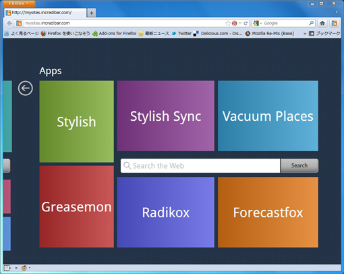This screenshot has width=344, height=274.
Task: Select the mysites.incredibar.com tab
Action: tap(45, 13)
